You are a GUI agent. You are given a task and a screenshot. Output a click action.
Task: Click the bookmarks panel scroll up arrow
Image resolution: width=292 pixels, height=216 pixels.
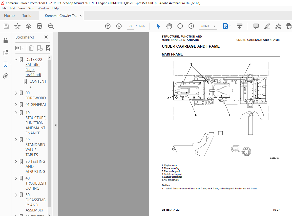tap(49, 58)
